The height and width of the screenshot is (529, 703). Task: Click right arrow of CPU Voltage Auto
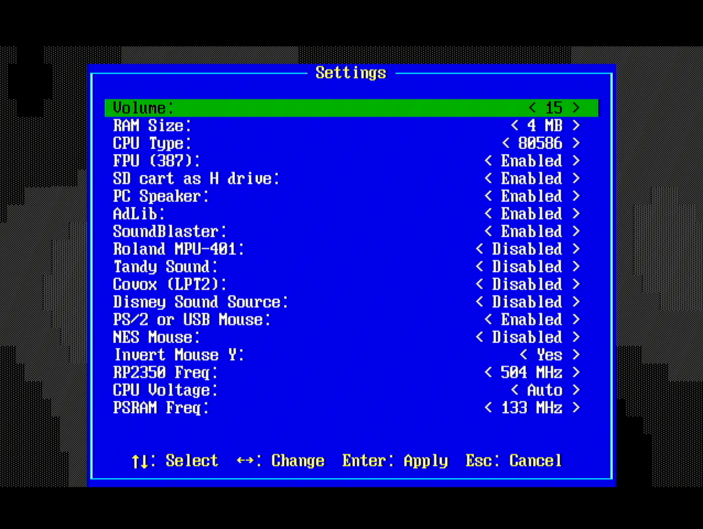(x=576, y=390)
